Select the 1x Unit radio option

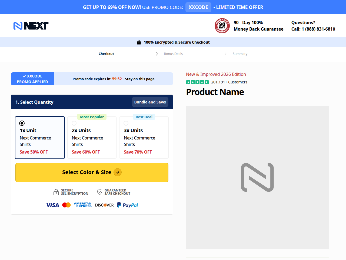pos(22,123)
